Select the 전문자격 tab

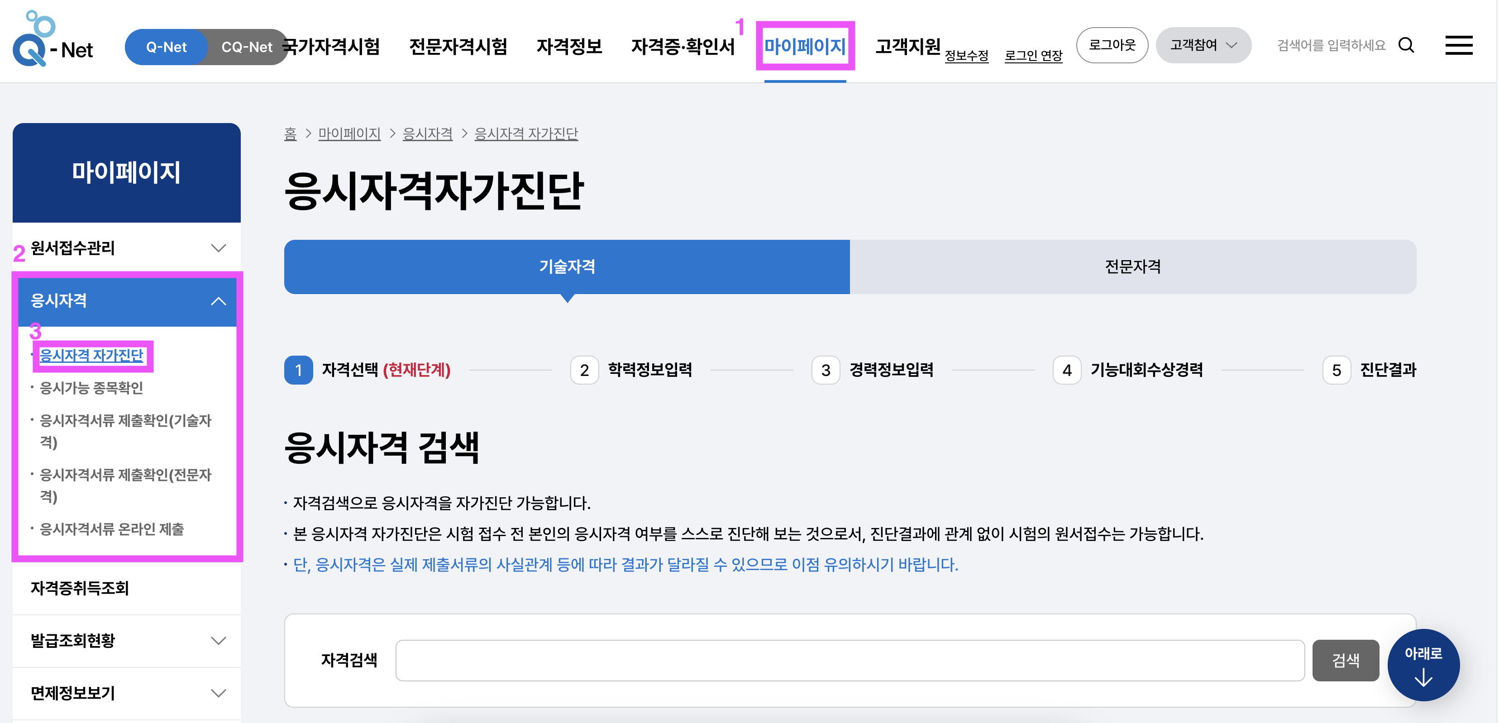[x=1132, y=266]
